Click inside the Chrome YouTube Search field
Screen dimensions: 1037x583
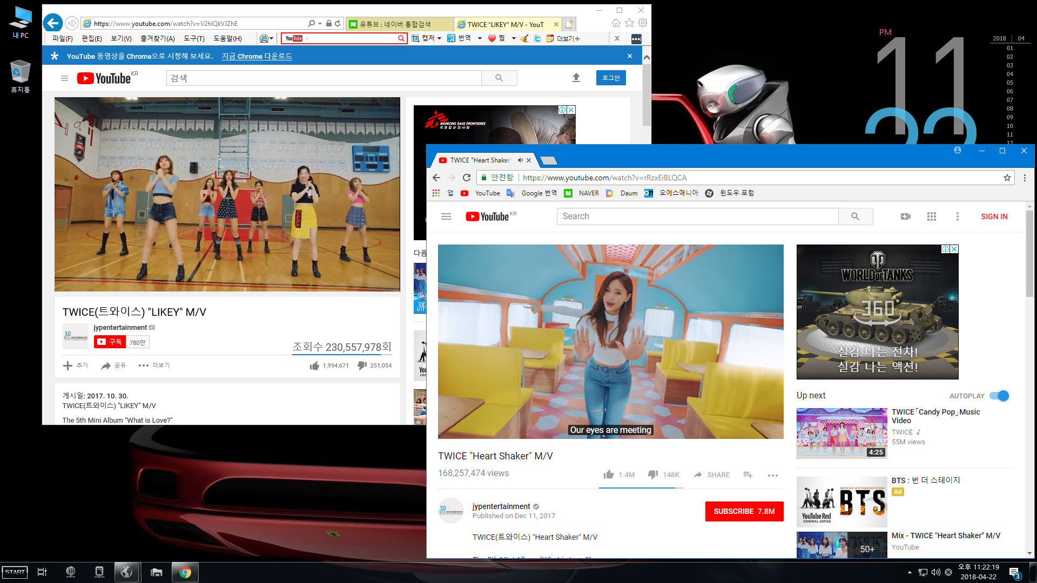click(x=697, y=216)
